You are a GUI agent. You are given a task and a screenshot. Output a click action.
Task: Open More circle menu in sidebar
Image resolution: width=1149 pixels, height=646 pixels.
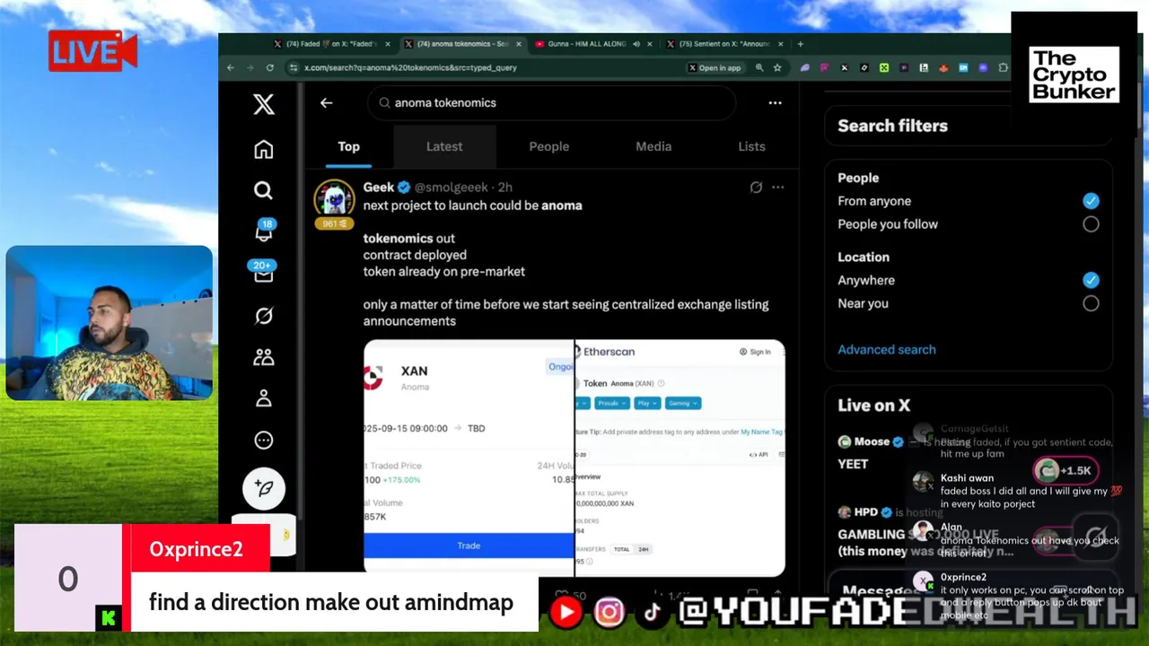(264, 441)
